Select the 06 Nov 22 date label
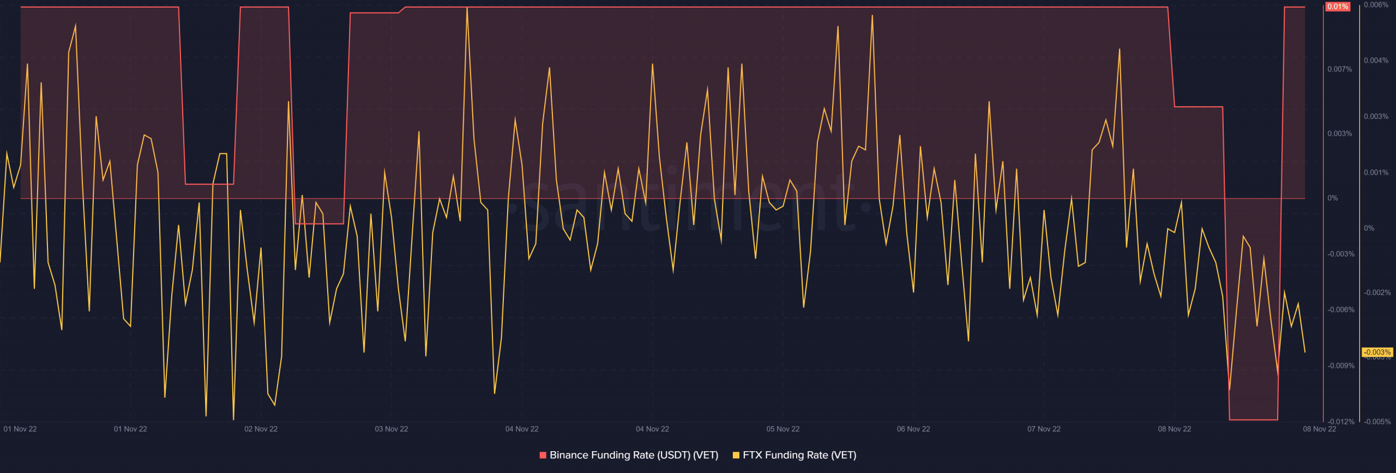 (913, 429)
